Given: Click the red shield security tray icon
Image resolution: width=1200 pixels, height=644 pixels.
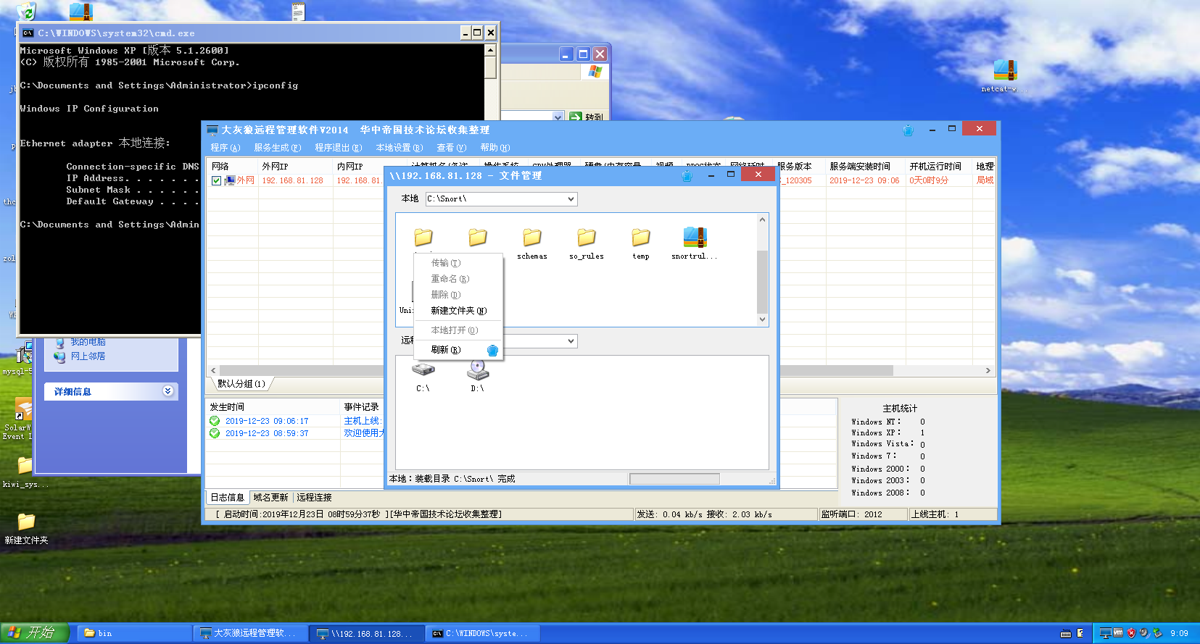Looking at the screenshot, I should tap(1131, 633).
